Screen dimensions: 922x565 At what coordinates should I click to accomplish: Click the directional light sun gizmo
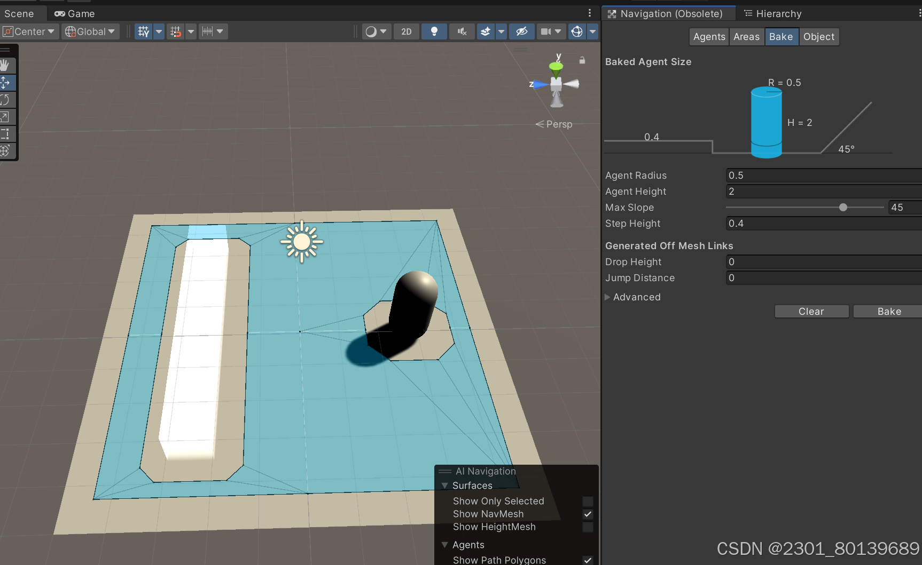tap(302, 242)
